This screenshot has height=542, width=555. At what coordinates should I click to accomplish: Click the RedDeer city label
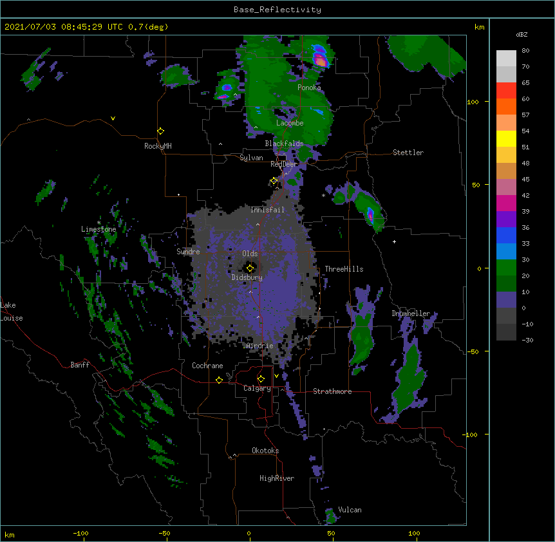pyautogui.click(x=283, y=164)
